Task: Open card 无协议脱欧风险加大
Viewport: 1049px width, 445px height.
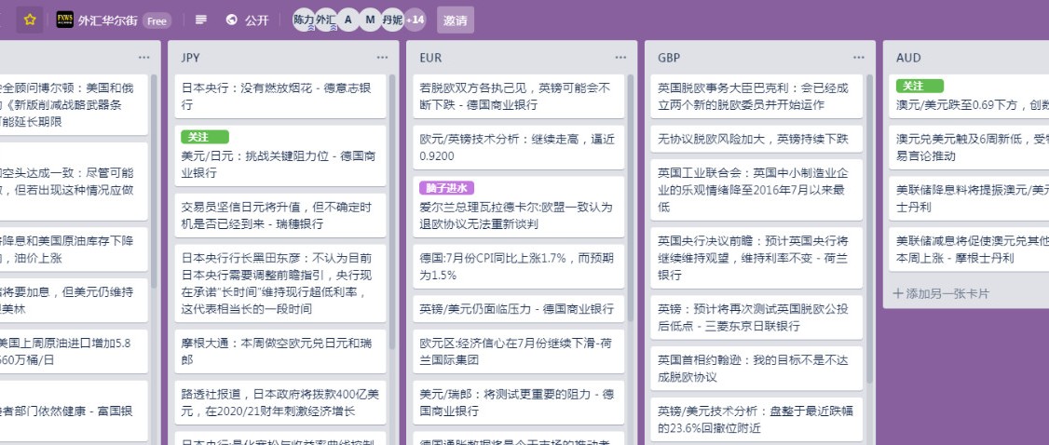Action: click(x=757, y=139)
